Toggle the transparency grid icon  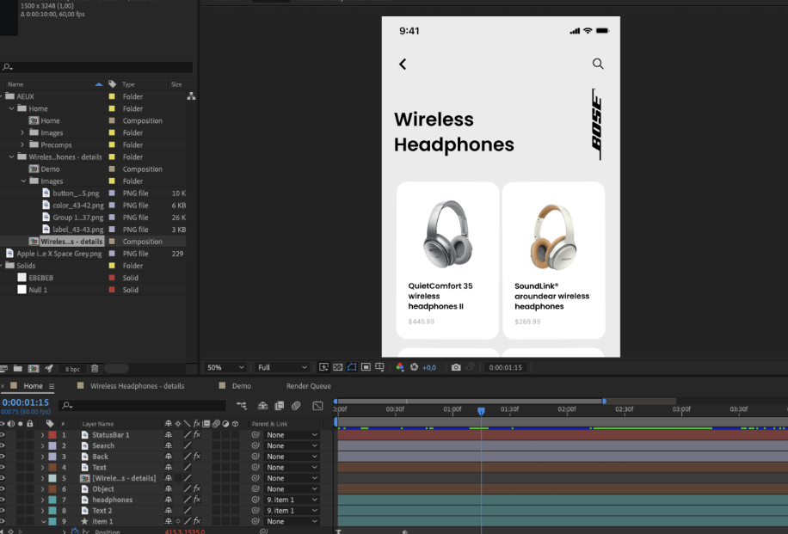338,367
